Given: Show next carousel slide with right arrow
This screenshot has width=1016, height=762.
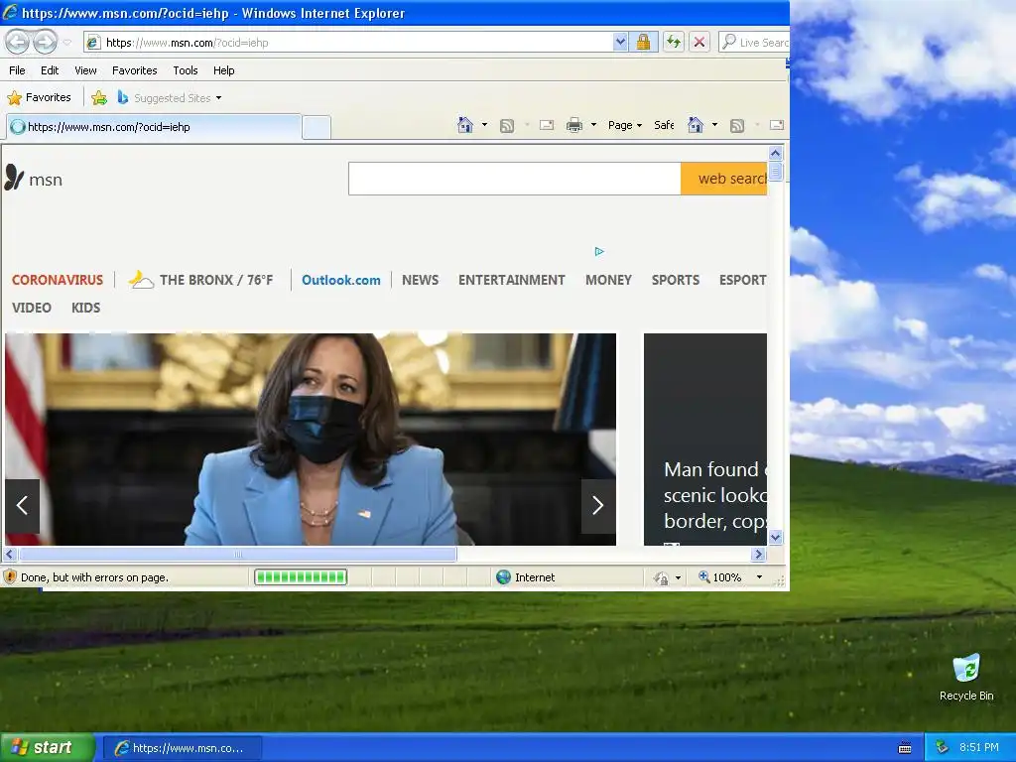Looking at the screenshot, I should (598, 505).
